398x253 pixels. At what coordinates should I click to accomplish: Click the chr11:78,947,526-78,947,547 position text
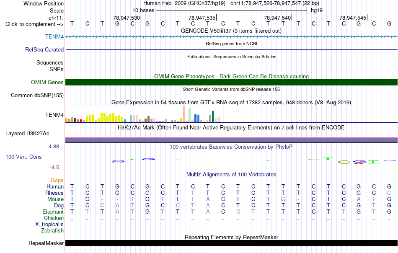click(x=266, y=3)
